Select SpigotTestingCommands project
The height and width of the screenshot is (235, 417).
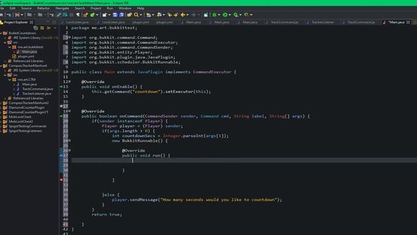(x=27, y=126)
